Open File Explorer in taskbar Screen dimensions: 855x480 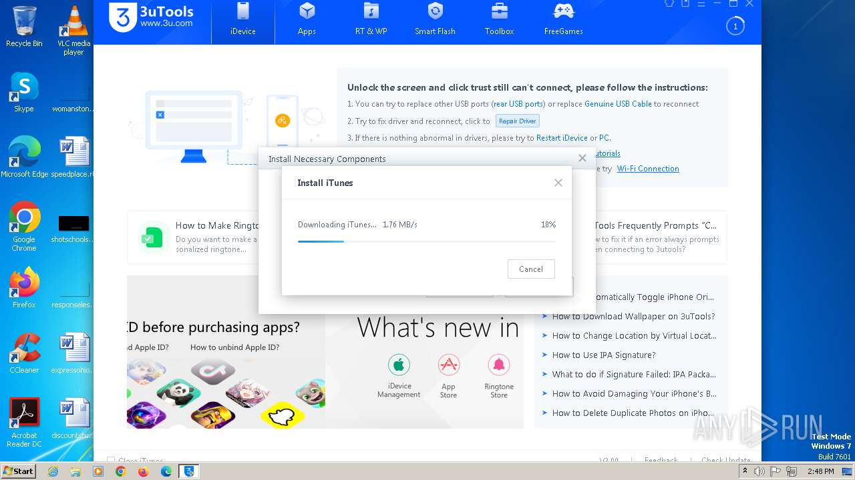pos(75,471)
